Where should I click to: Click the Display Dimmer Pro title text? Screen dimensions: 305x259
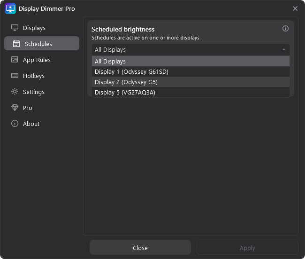pos(47,9)
